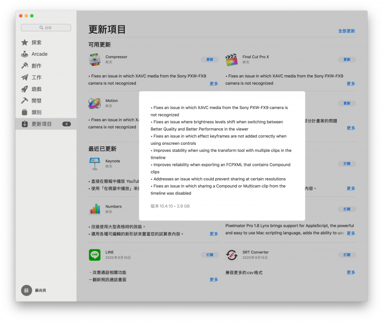Image resolution: width=383 pixels, height=322 pixels.
Task: Click the hammer icon beside 開發
Action: pos(24,101)
